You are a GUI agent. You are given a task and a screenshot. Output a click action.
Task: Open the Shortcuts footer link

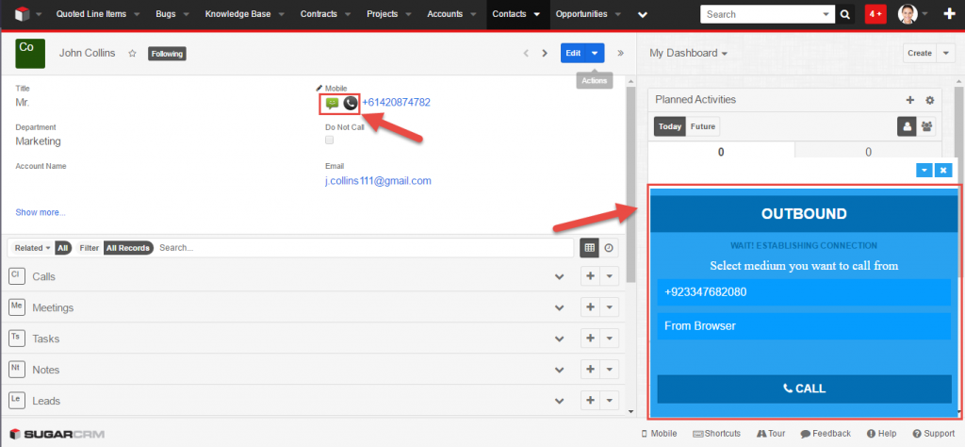pyautogui.click(x=716, y=434)
